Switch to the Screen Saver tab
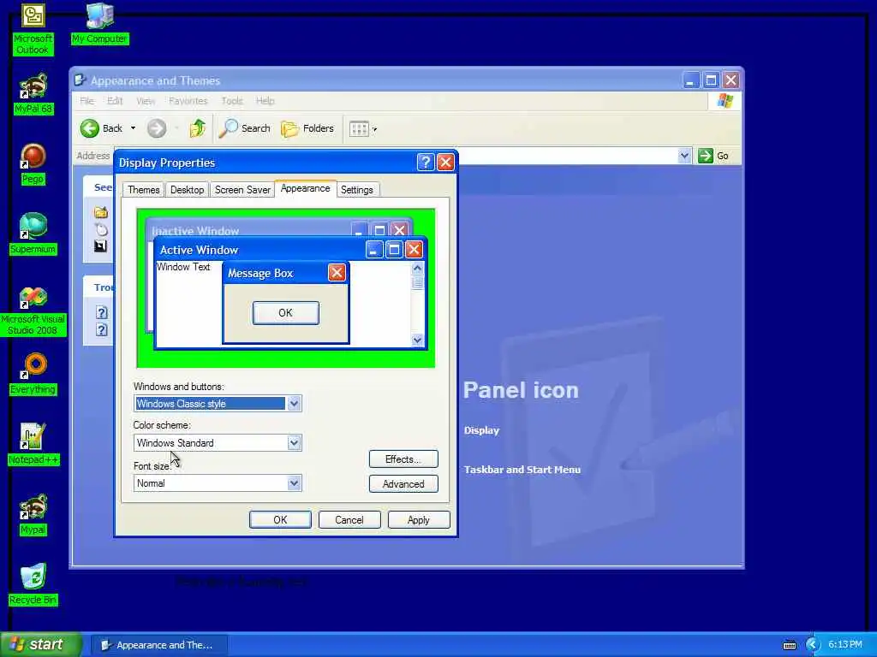The image size is (877, 657). coord(242,190)
